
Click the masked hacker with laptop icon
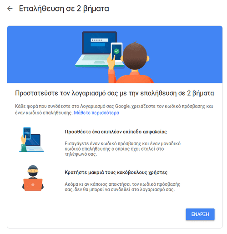click(x=33, y=178)
